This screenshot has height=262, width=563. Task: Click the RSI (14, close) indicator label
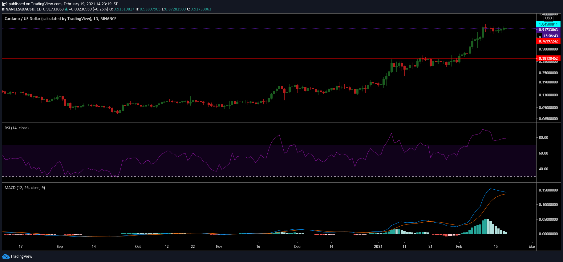(17, 128)
